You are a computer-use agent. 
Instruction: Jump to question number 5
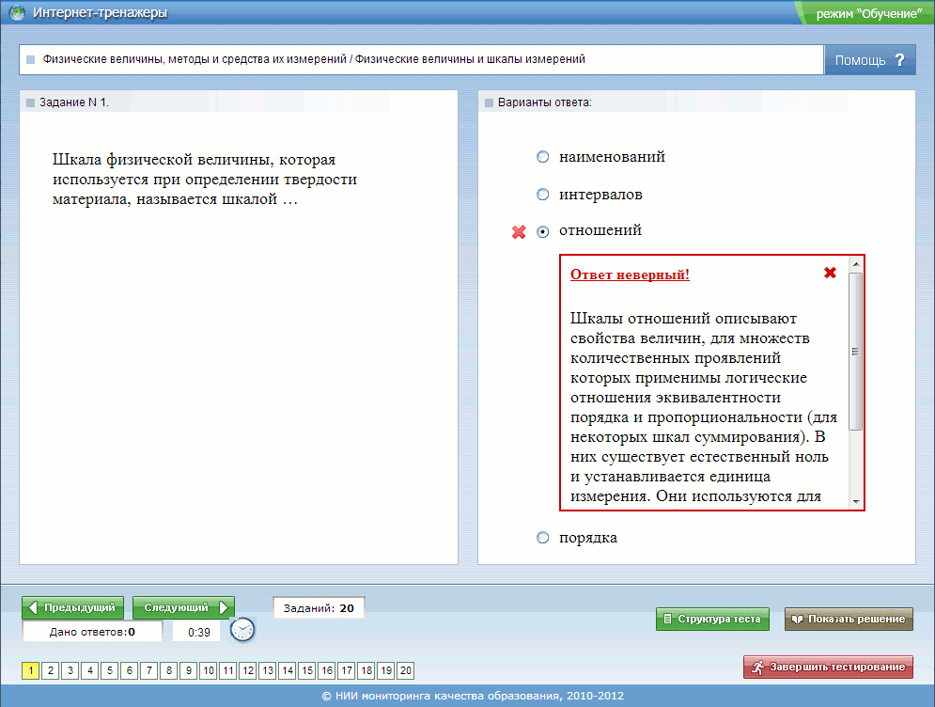click(108, 670)
